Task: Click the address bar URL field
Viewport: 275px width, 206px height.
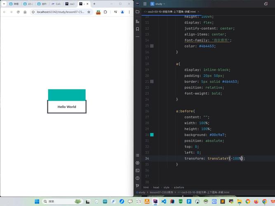Action: tap(61, 12)
